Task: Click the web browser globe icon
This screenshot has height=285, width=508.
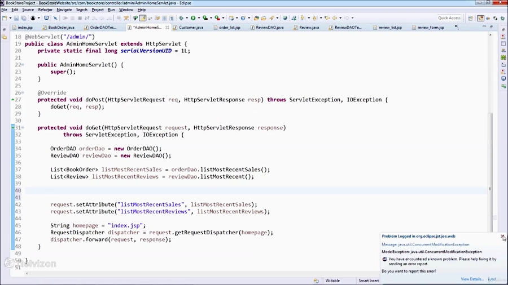Action: [285, 18]
